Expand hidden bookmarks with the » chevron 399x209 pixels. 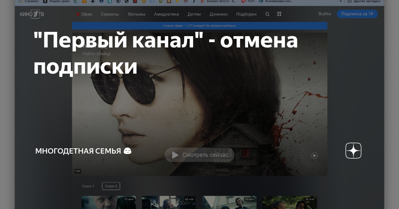(x=340, y=1)
